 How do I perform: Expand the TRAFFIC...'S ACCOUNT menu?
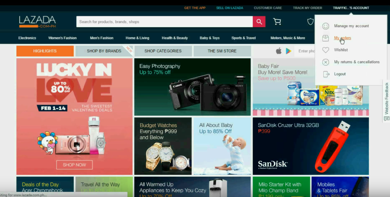[x=351, y=8]
